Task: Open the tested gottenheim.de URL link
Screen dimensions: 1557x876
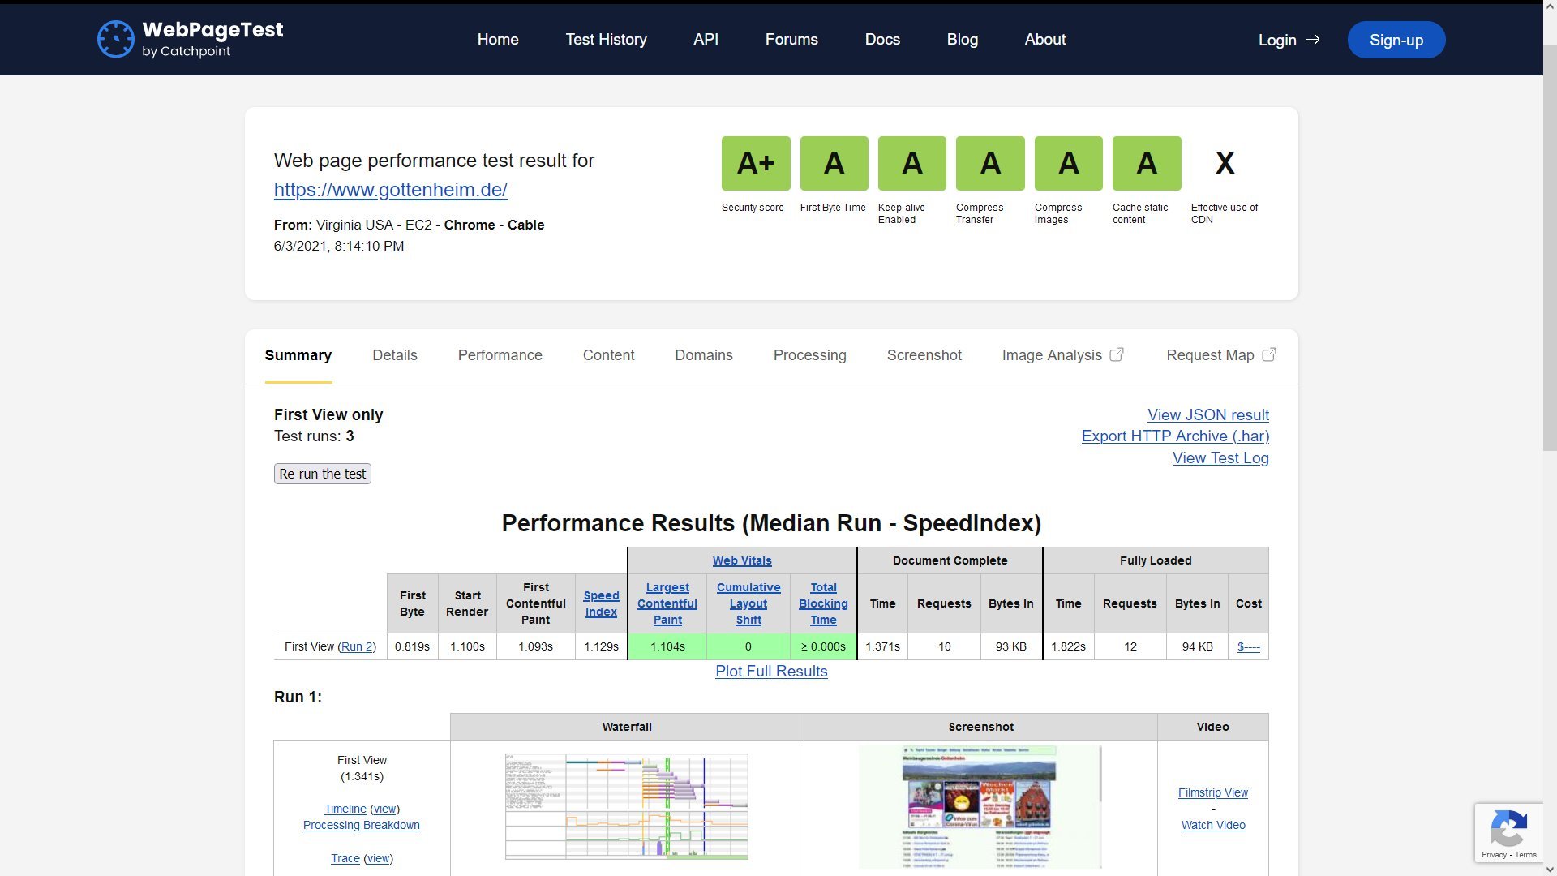Action: (x=390, y=190)
